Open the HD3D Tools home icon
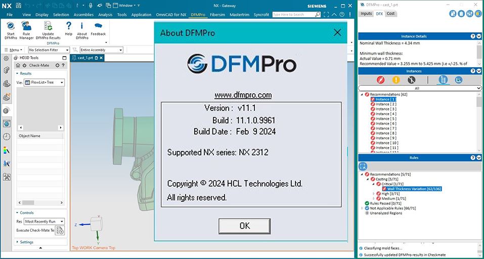 pyautogui.click(x=18, y=65)
